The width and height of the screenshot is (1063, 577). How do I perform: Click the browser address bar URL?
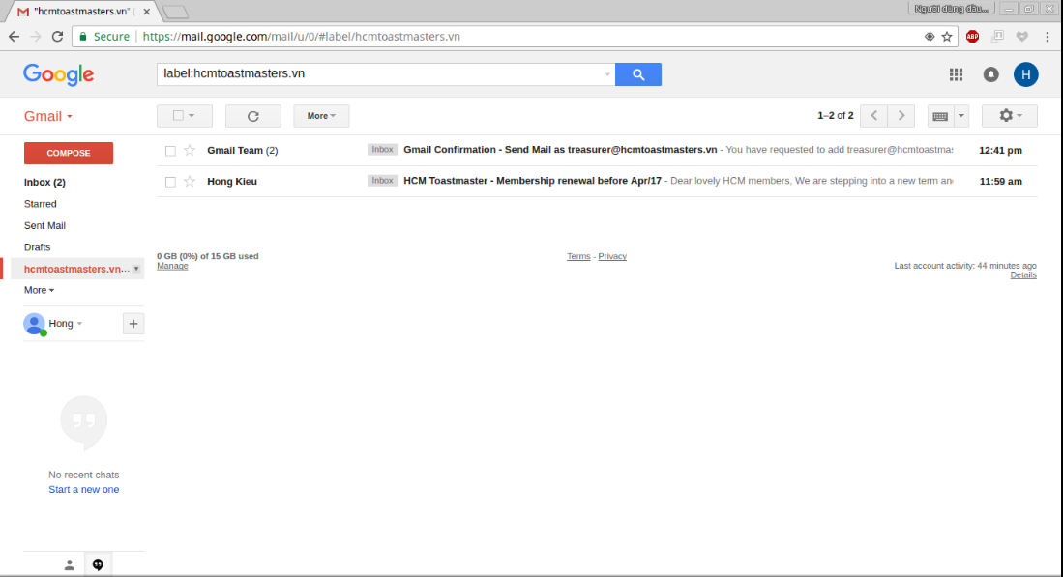tap(302, 37)
